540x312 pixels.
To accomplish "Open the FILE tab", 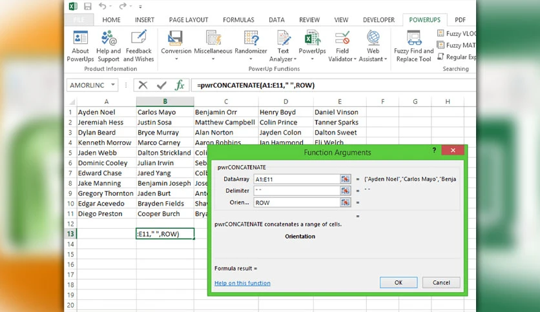I will tap(79, 20).
